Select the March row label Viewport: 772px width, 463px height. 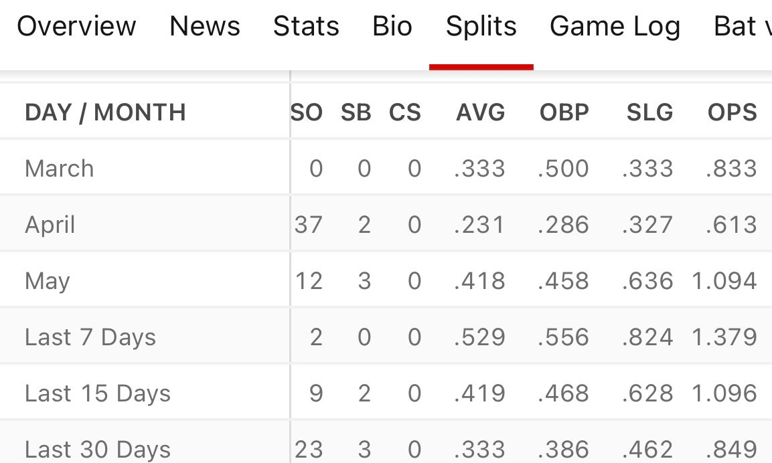point(59,169)
